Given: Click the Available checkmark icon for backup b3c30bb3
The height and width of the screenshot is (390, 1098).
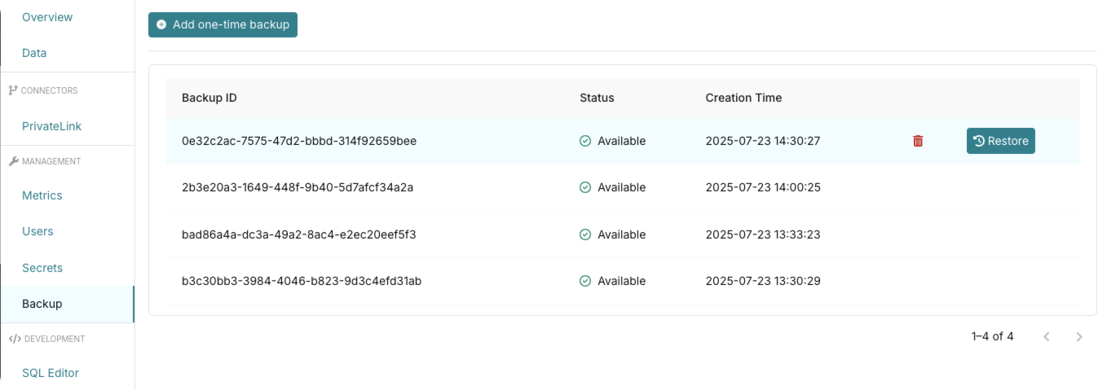Looking at the screenshot, I should [x=584, y=281].
